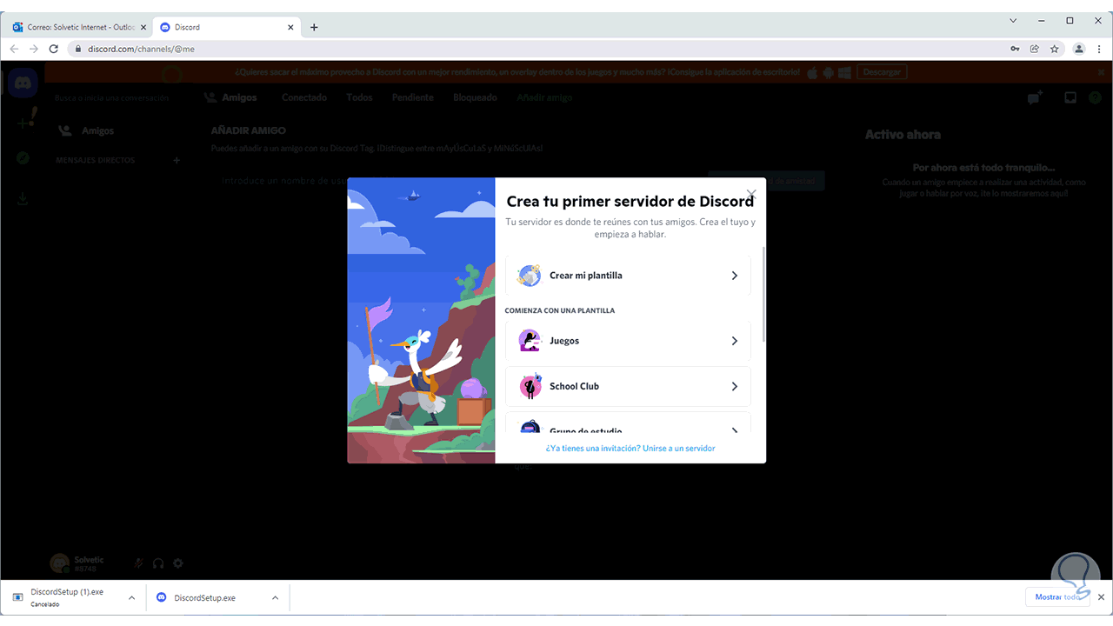Open the Discord inbox icon

coord(1070,98)
